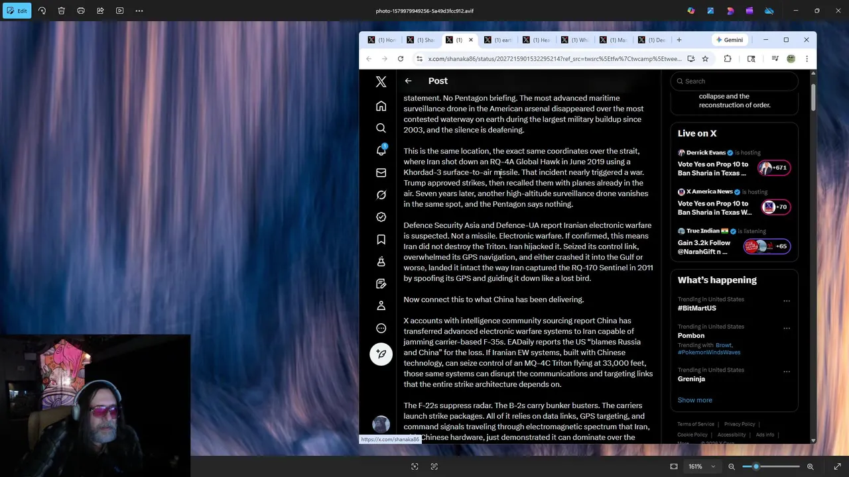The image size is (849, 477).
Task: Reload the page in browser
Action: coord(401,59)
